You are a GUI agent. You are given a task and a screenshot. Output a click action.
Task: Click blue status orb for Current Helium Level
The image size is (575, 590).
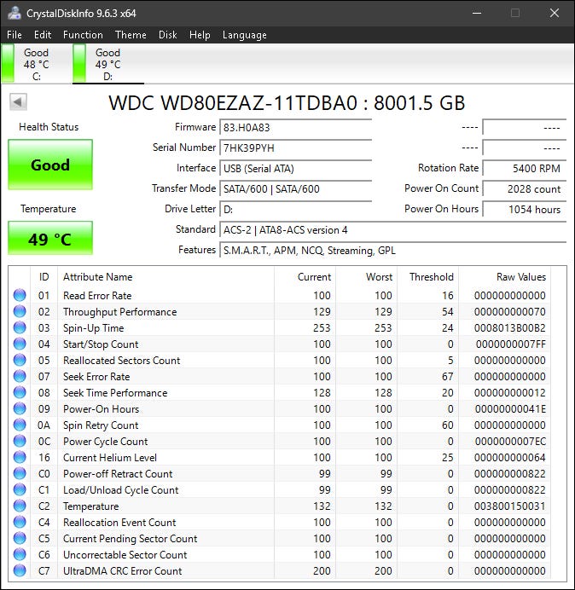pyautogui.click(x=20, y=458)
